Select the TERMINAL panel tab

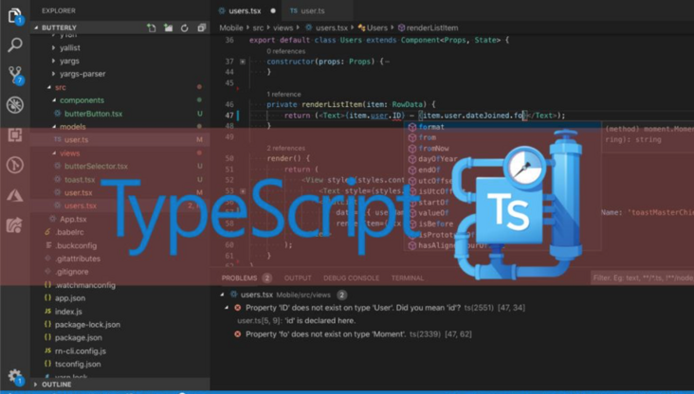point(407,278)
